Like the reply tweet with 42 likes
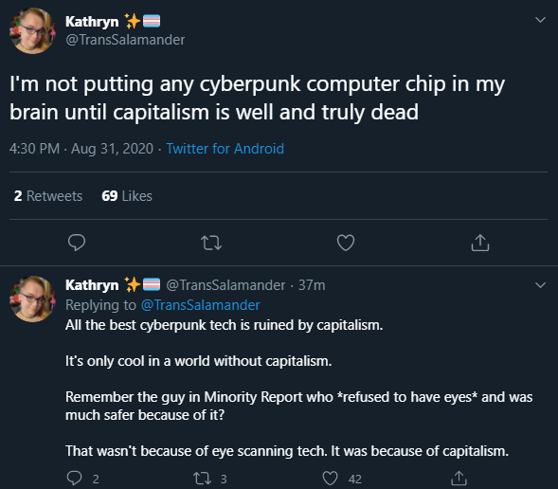 330,478
